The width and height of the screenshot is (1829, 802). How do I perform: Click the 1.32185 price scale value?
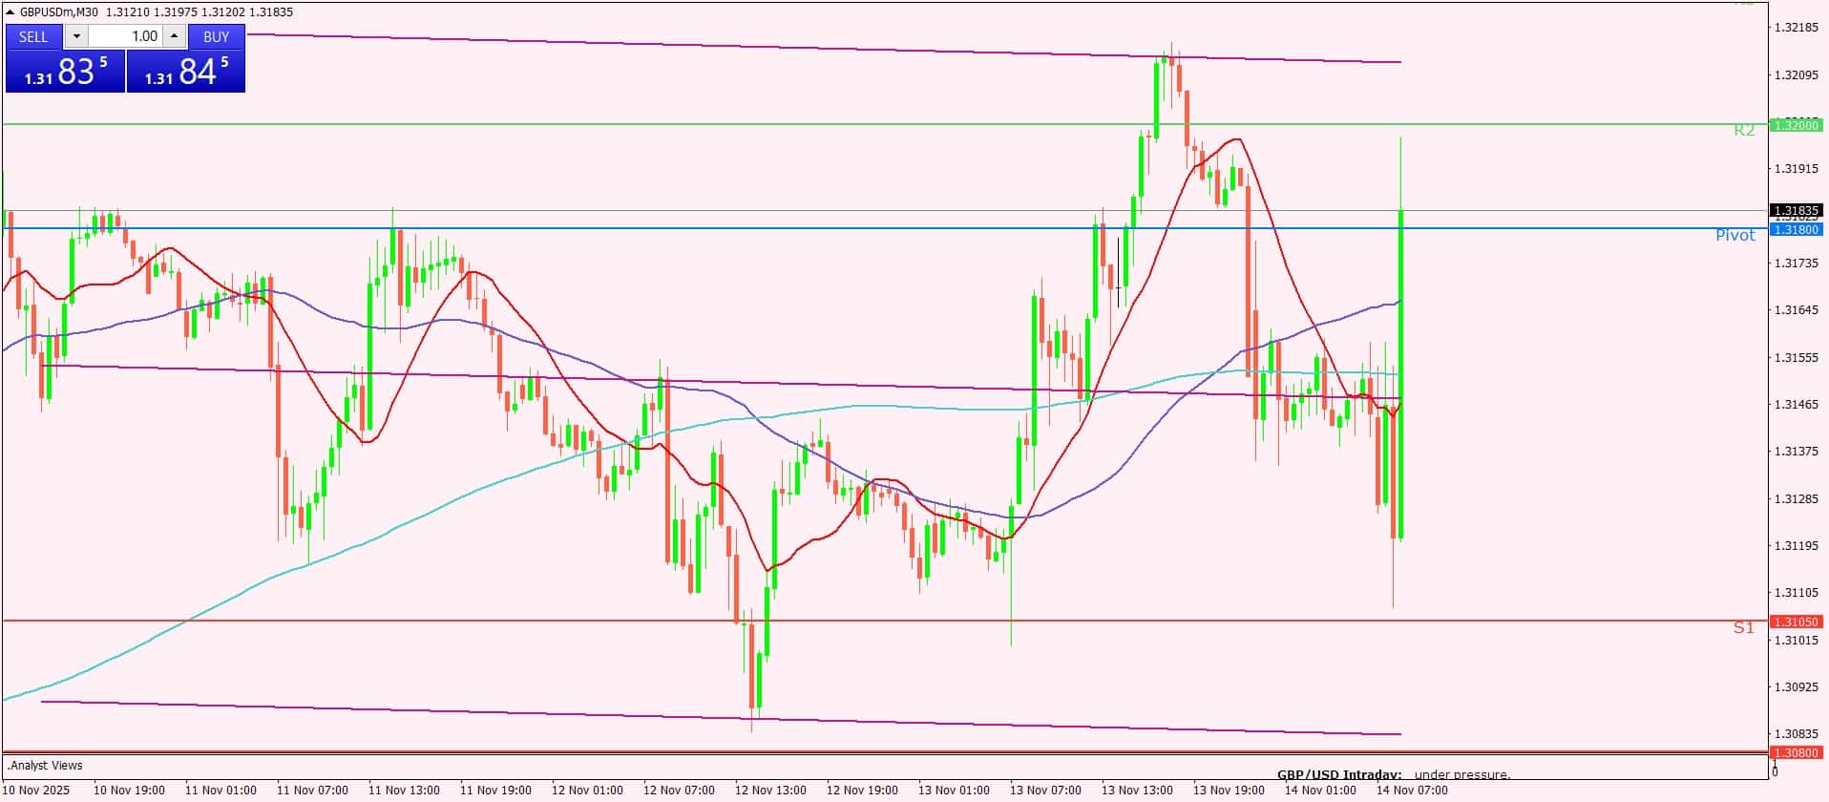click(1796, 28)
